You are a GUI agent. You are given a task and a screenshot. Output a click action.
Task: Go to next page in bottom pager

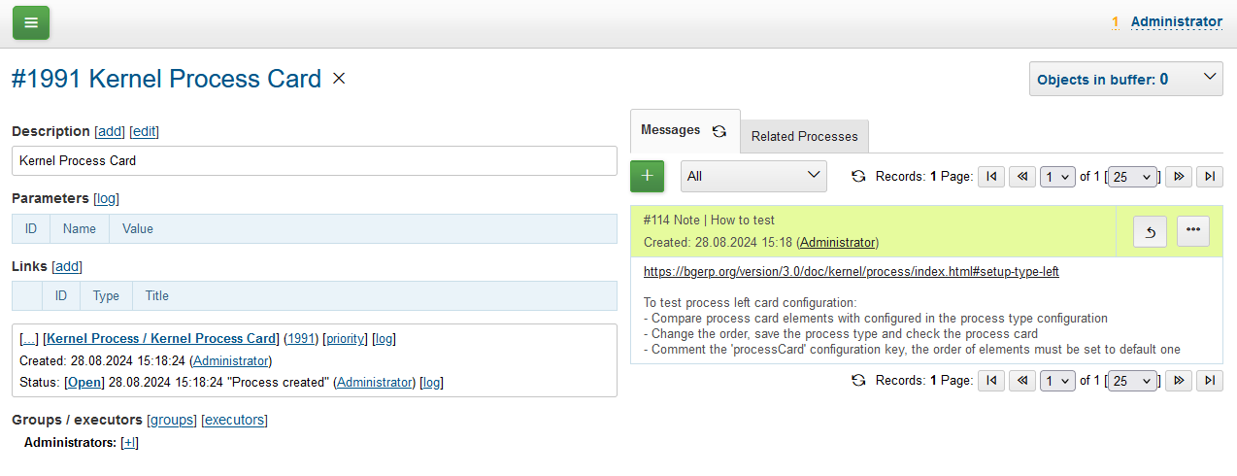coord(1179,380)
